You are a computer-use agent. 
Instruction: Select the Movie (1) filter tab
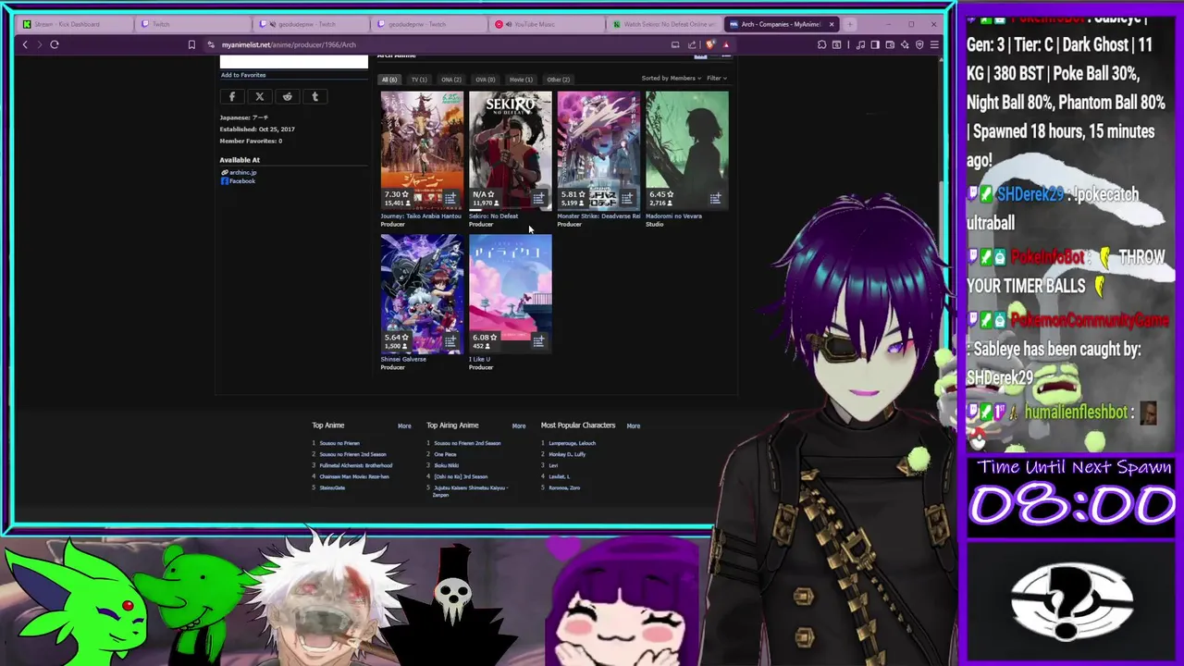pyautogui.click(x=521, y=80)
